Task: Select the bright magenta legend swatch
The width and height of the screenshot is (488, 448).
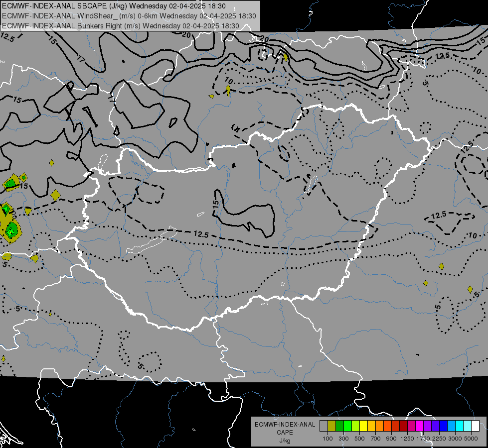Action: coord(419,426)
